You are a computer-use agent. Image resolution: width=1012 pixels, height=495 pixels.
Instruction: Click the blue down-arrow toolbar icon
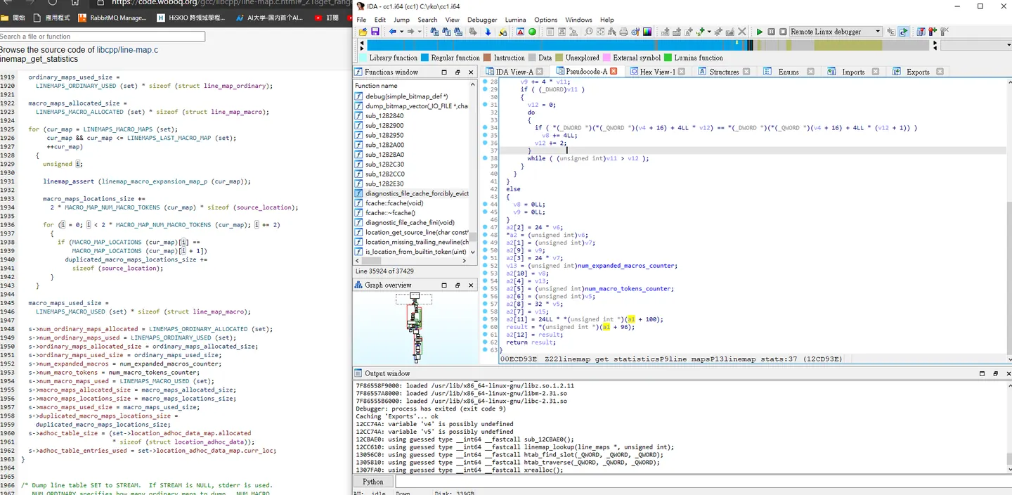pyautogui.click(x=488, y=32)
